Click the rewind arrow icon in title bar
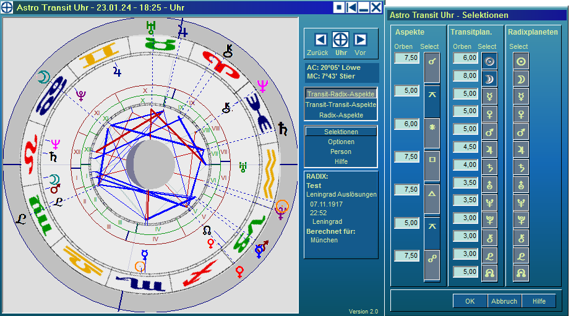The width and height of the screenshot is (571, 316). pos(351,7)
